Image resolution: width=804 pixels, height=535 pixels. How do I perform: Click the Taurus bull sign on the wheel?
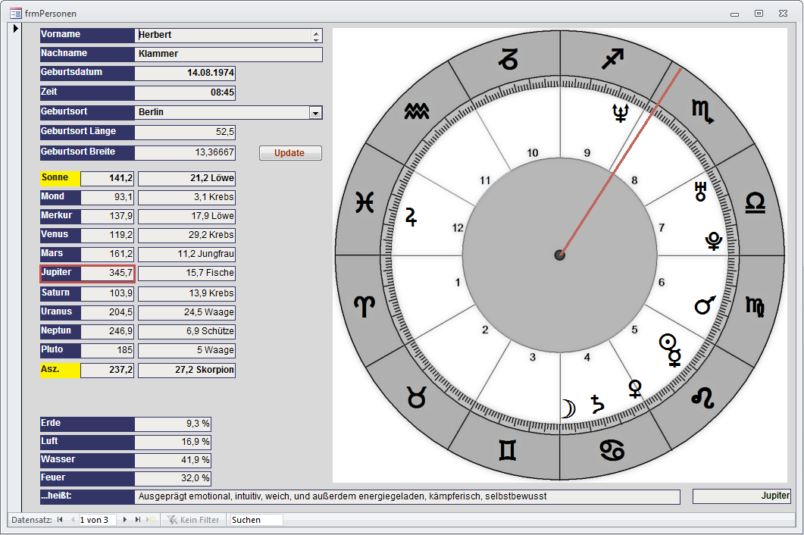pyautogui.click(x=417, y=397)
